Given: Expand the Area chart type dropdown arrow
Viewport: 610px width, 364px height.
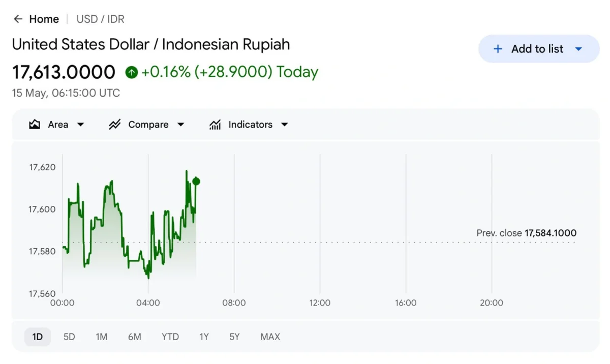Looking at the screenshot, I should (x=80, y=125).
